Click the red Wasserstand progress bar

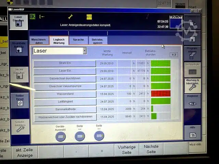(160, 93)
